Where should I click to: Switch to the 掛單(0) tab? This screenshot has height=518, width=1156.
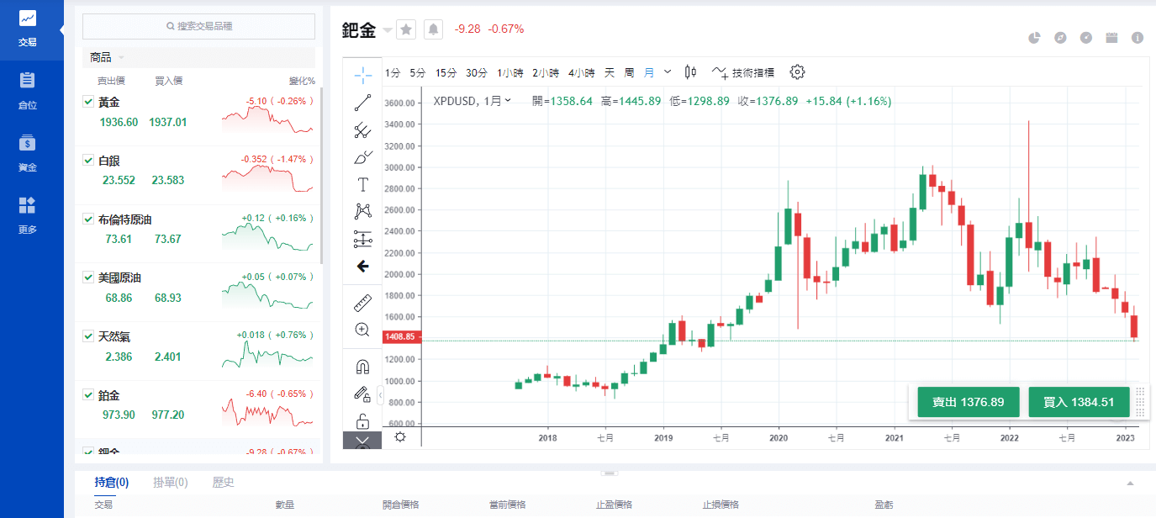point(170,483)
